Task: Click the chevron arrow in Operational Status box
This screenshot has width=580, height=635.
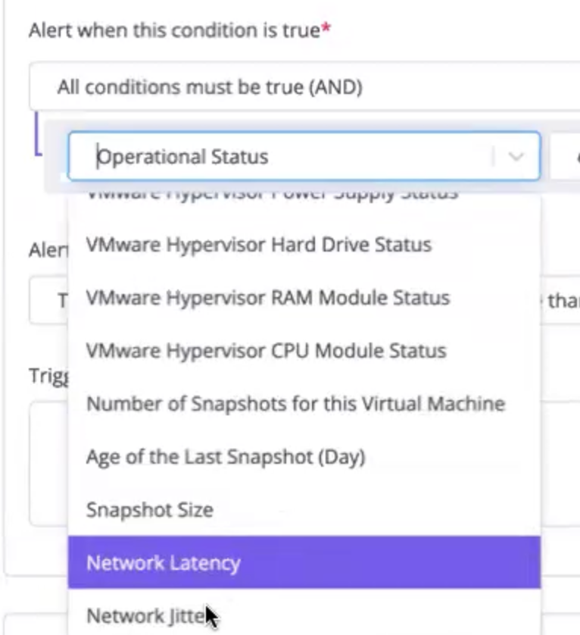Action: tap(516, 156)
